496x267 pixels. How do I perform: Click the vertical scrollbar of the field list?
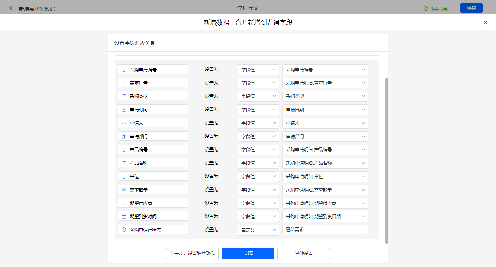(387, 159)
